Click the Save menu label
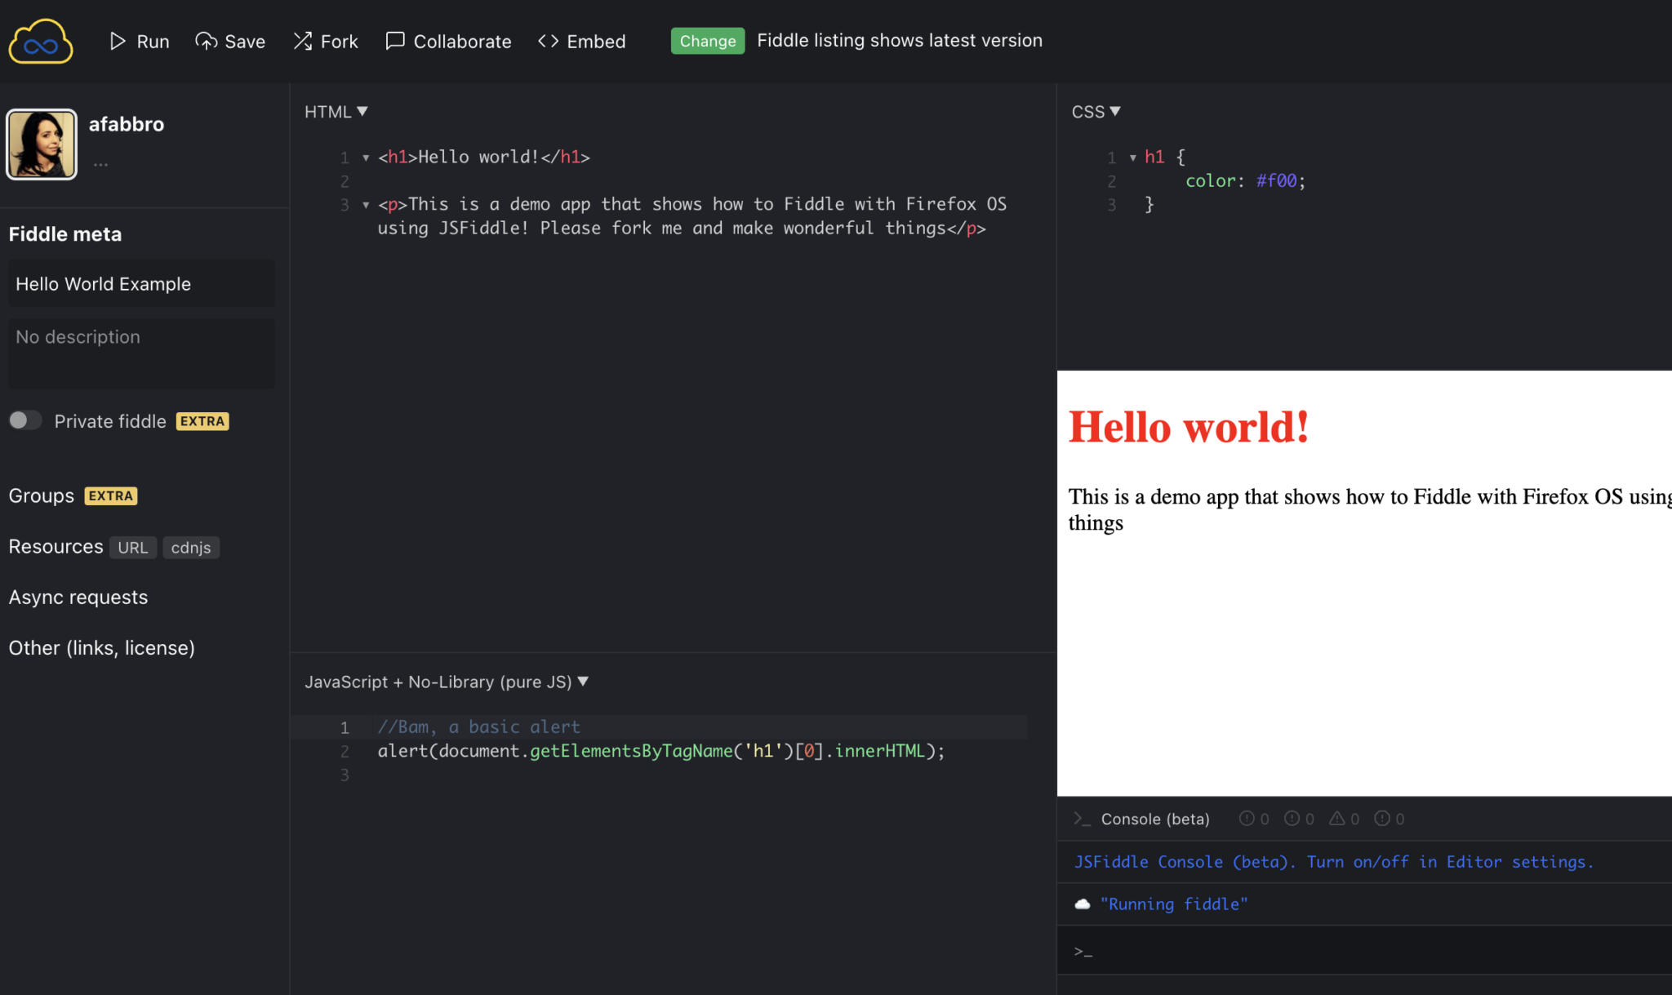 [x=245, y=41]
